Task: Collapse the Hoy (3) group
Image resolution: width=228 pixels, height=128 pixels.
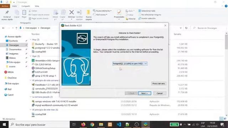Action: pyautogui.click(x=31, y=39)
